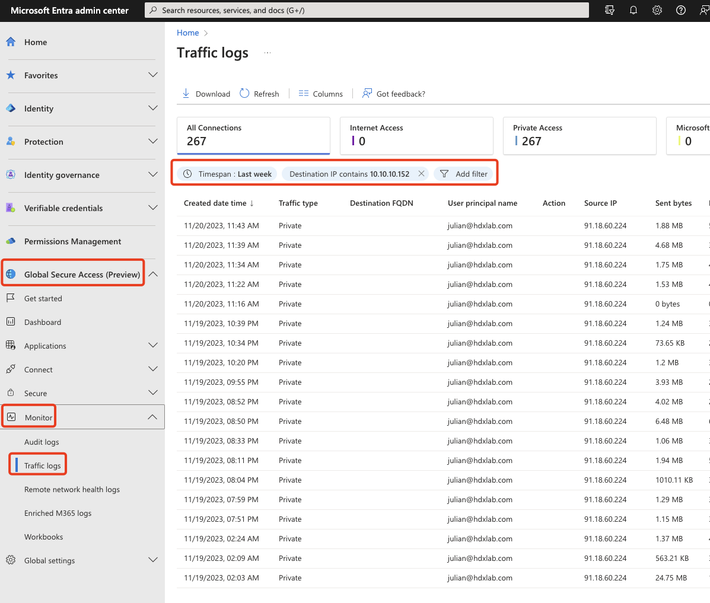Screen dimensions: 710x603
Task: Remove the Destination IP filter pill
Action: click(422, 174)
